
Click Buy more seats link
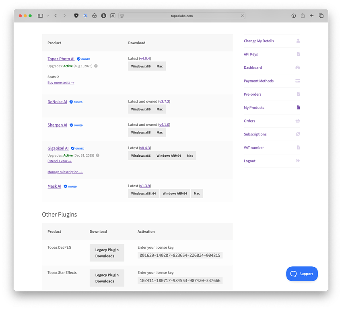click(x=61, y=82)
